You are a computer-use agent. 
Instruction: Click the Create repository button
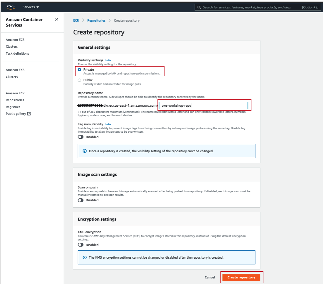tap(241, 277)
